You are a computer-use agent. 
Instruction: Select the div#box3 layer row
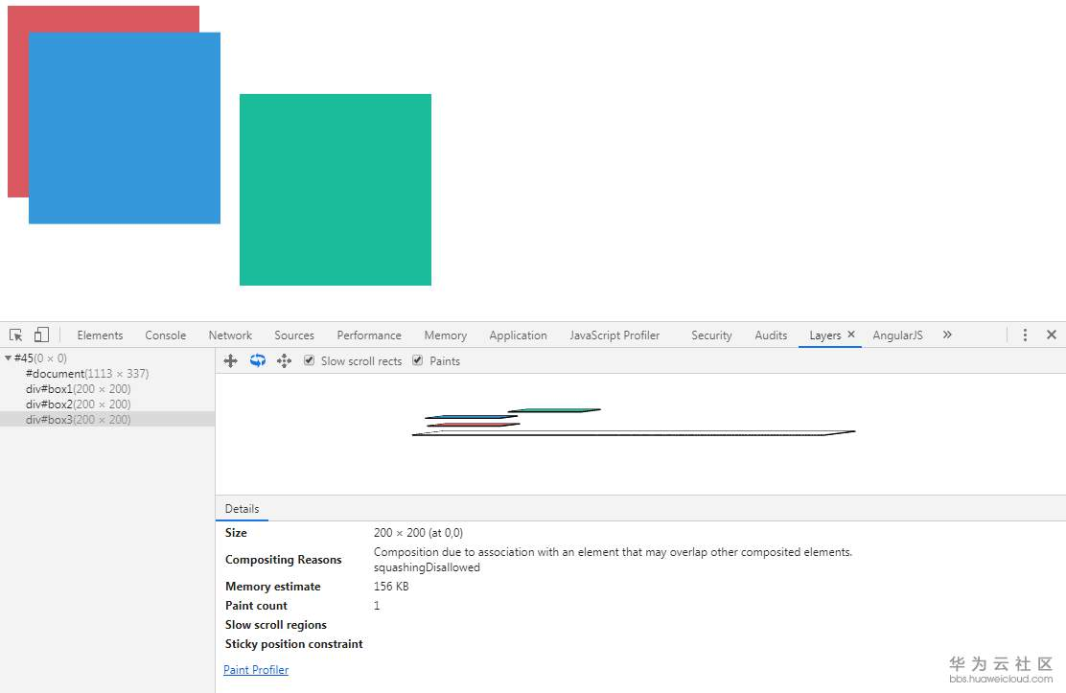pyautogui.click(x=107, y=420)
